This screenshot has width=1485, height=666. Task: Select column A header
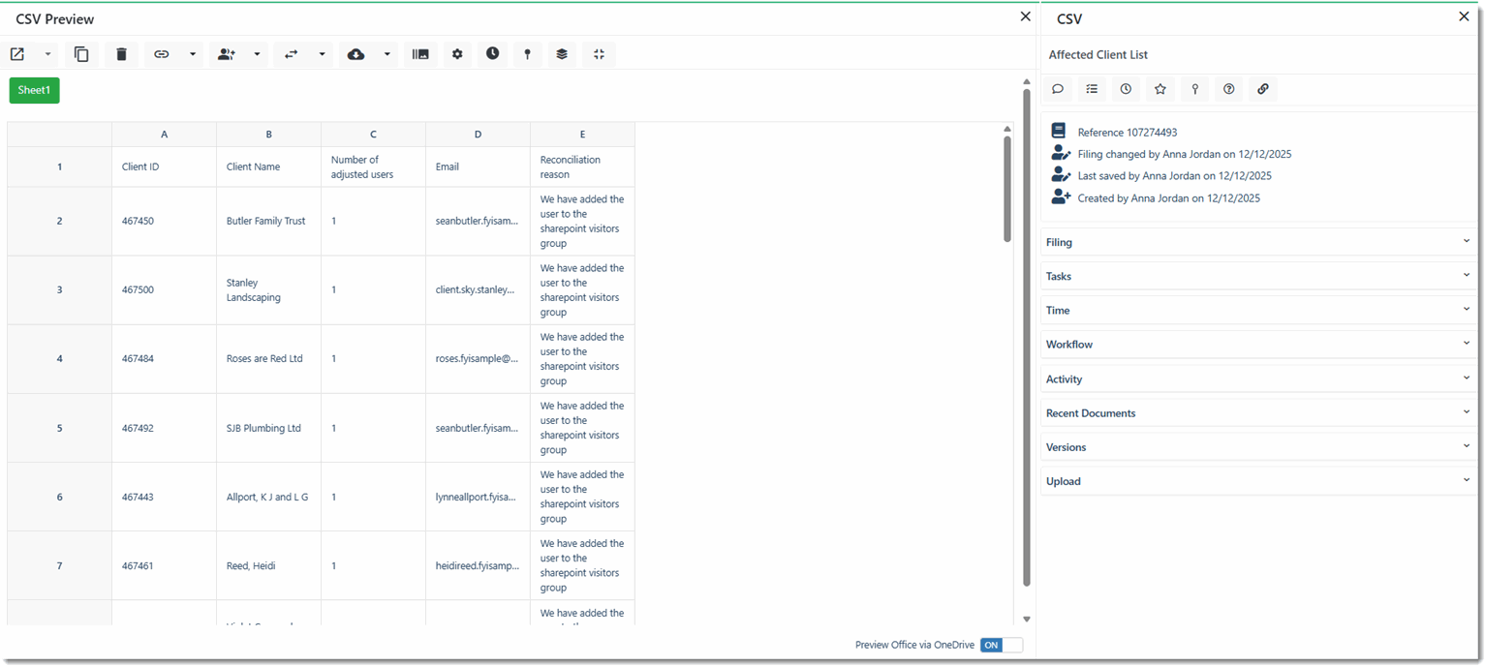[164, 135]
